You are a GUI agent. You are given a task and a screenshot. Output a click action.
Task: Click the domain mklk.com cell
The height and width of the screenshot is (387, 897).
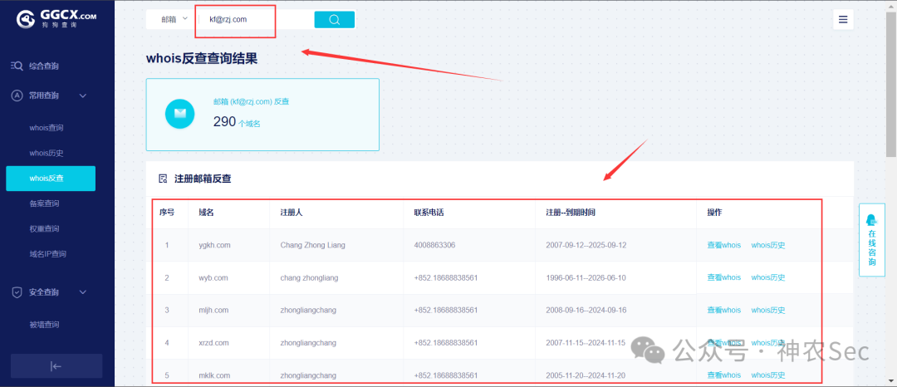tap(214, 375)
